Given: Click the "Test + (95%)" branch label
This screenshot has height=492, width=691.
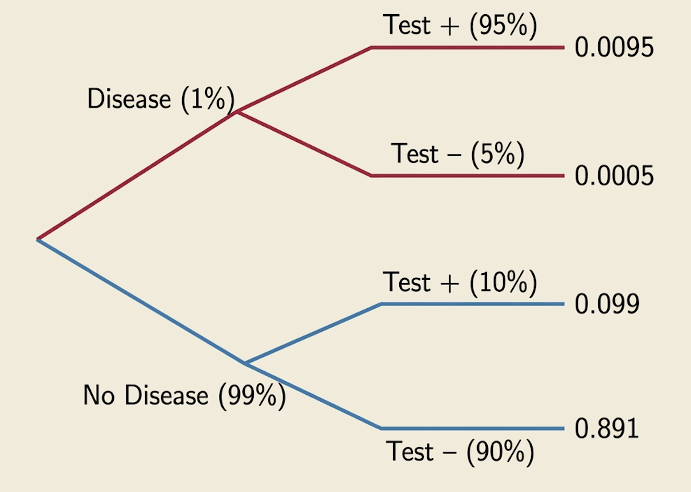Looking at the screenshot, I should [460, 25].
